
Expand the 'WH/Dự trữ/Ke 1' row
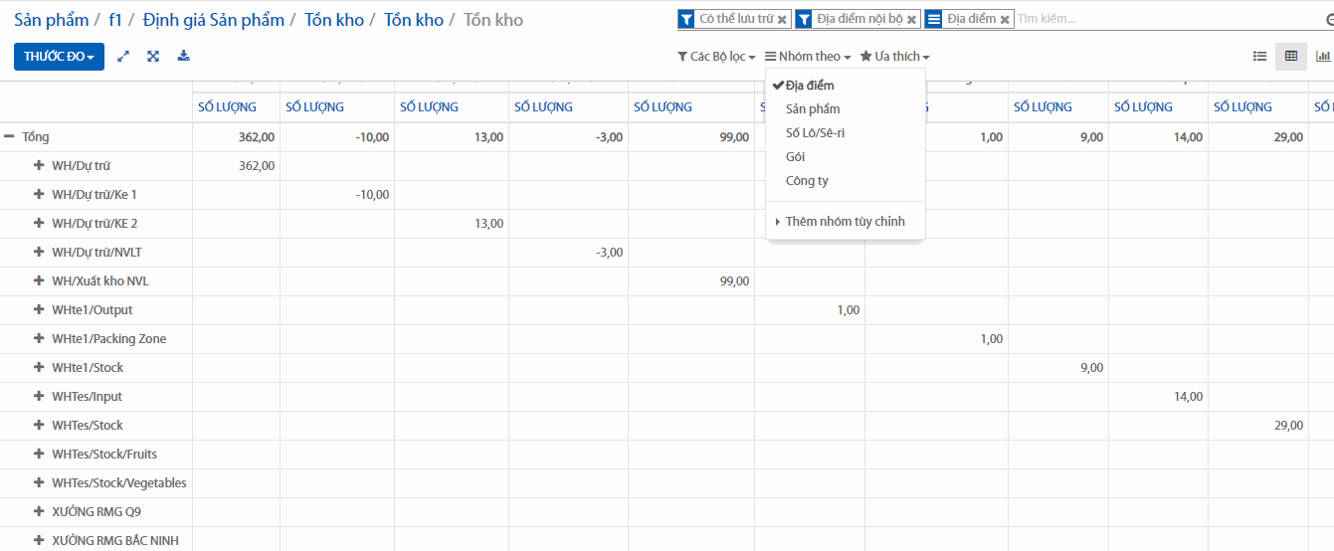tap(40, 195)
